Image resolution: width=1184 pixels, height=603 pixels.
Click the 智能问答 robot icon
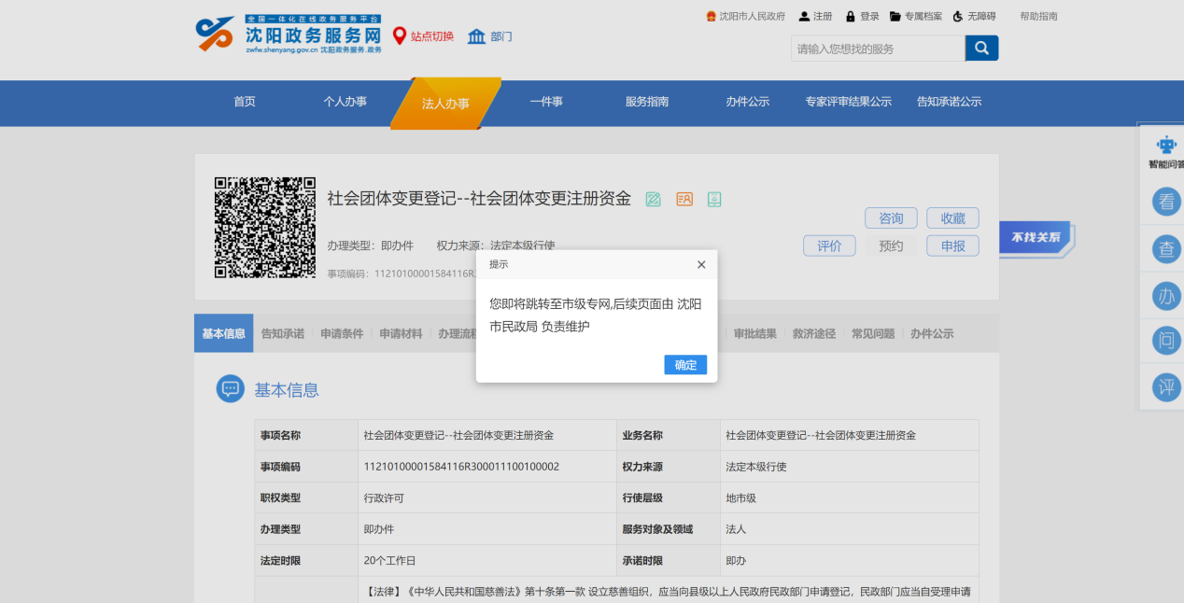click(1165, 146)
